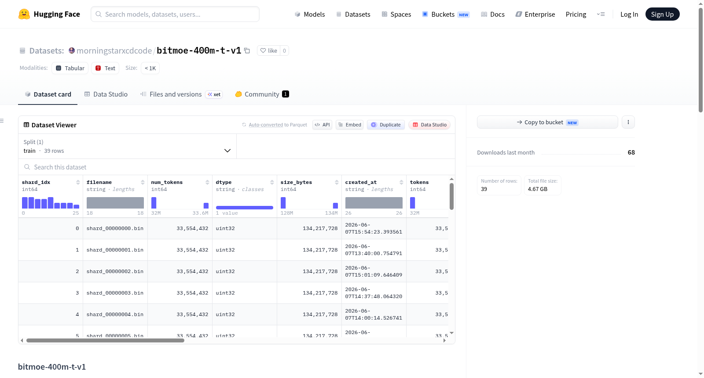704x378 pixels.
Task: Click the tokens column header
Action: 419,182
